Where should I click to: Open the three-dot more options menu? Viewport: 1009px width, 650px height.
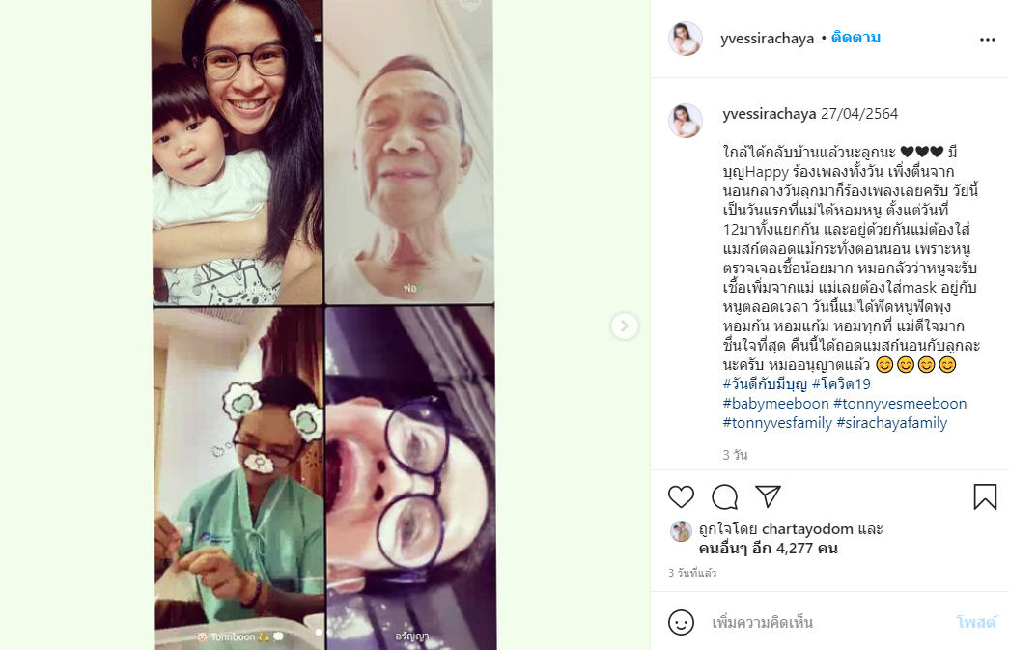(x=988, y=40)
